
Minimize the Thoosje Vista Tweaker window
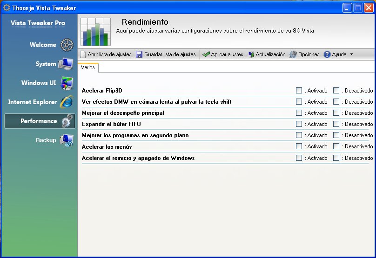click(347, 8)
